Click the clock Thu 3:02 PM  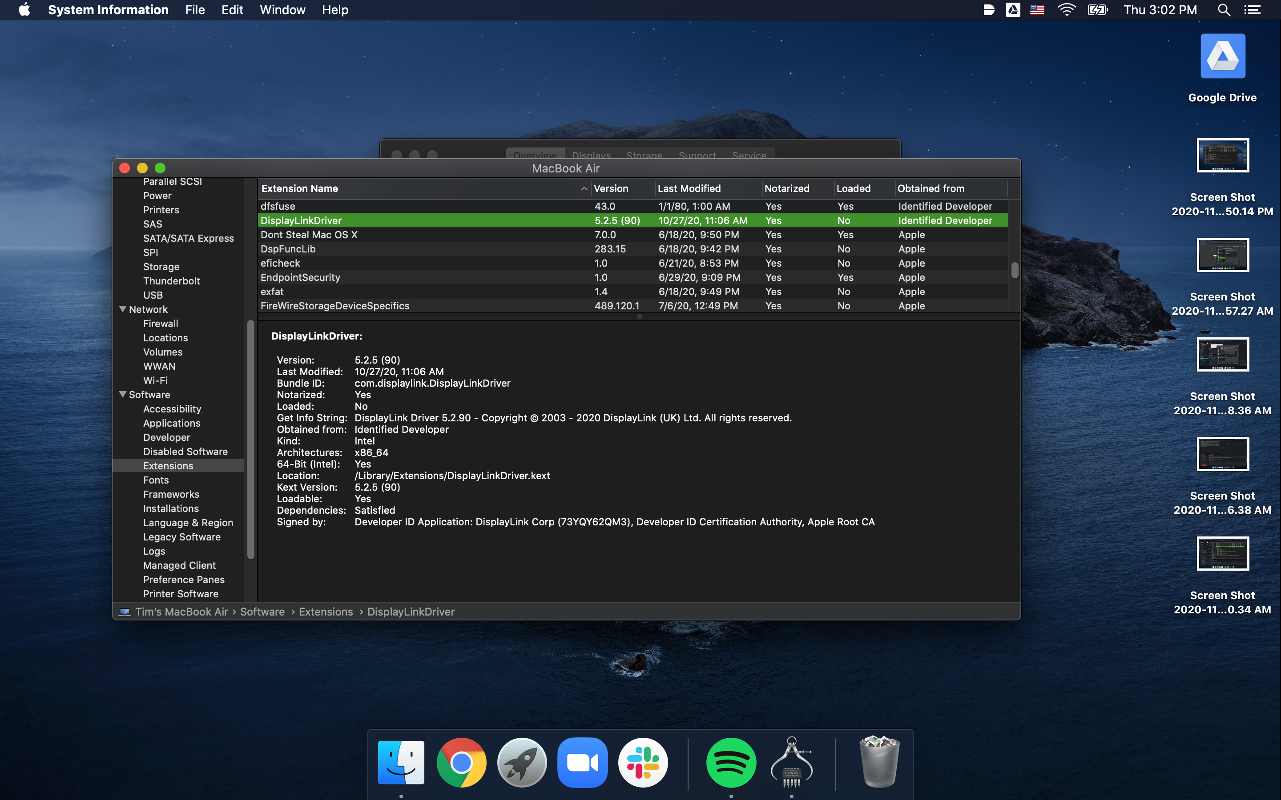[x=1160, y=9]
